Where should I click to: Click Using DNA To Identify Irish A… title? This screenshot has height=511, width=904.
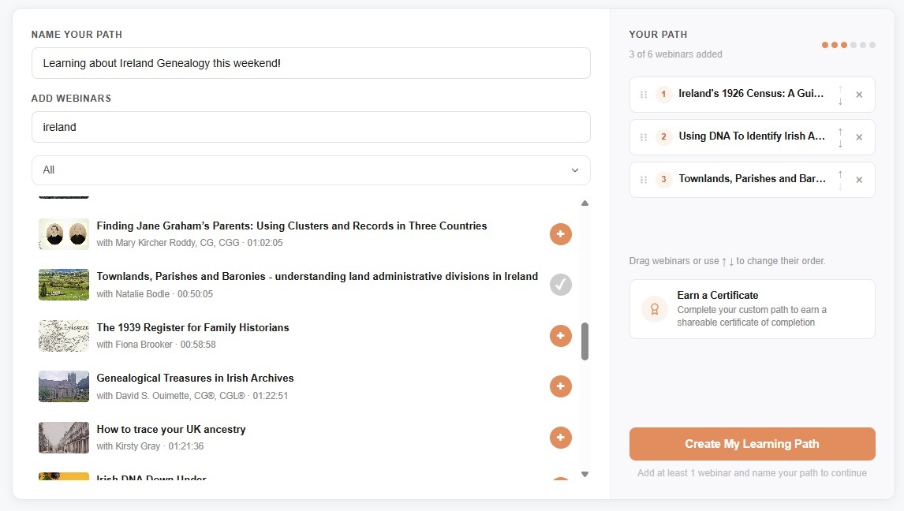click(752, 136)
